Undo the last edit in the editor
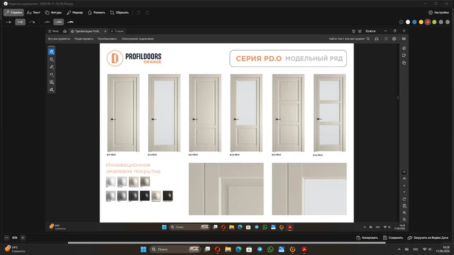454x255 pixels. pyautogui.click(x=139, y=13)
